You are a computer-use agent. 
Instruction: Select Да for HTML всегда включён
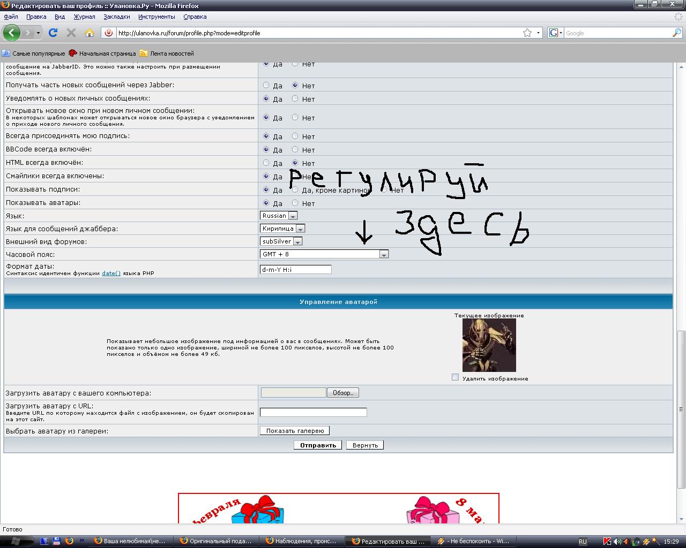click(266, 163)
